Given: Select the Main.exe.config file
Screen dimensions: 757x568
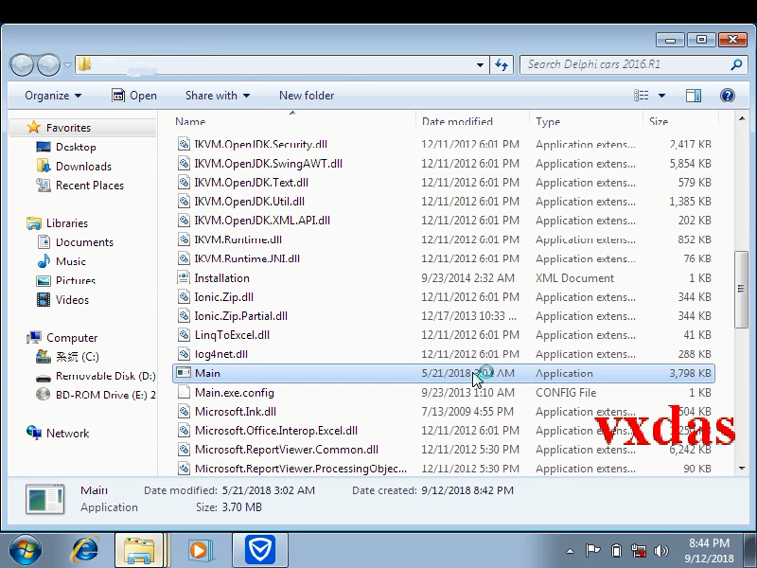Looking at the screenshot, I should pyautogui.click(x=236, y=392).
